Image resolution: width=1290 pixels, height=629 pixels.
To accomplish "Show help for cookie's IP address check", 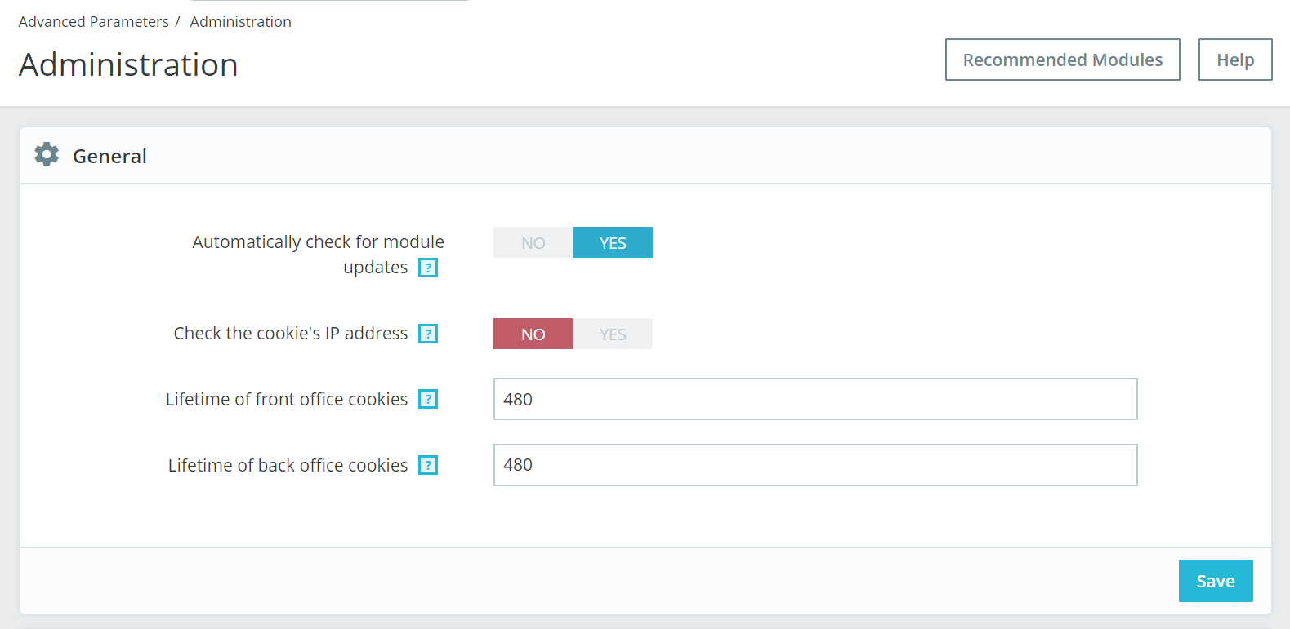I will click(428, 334).
